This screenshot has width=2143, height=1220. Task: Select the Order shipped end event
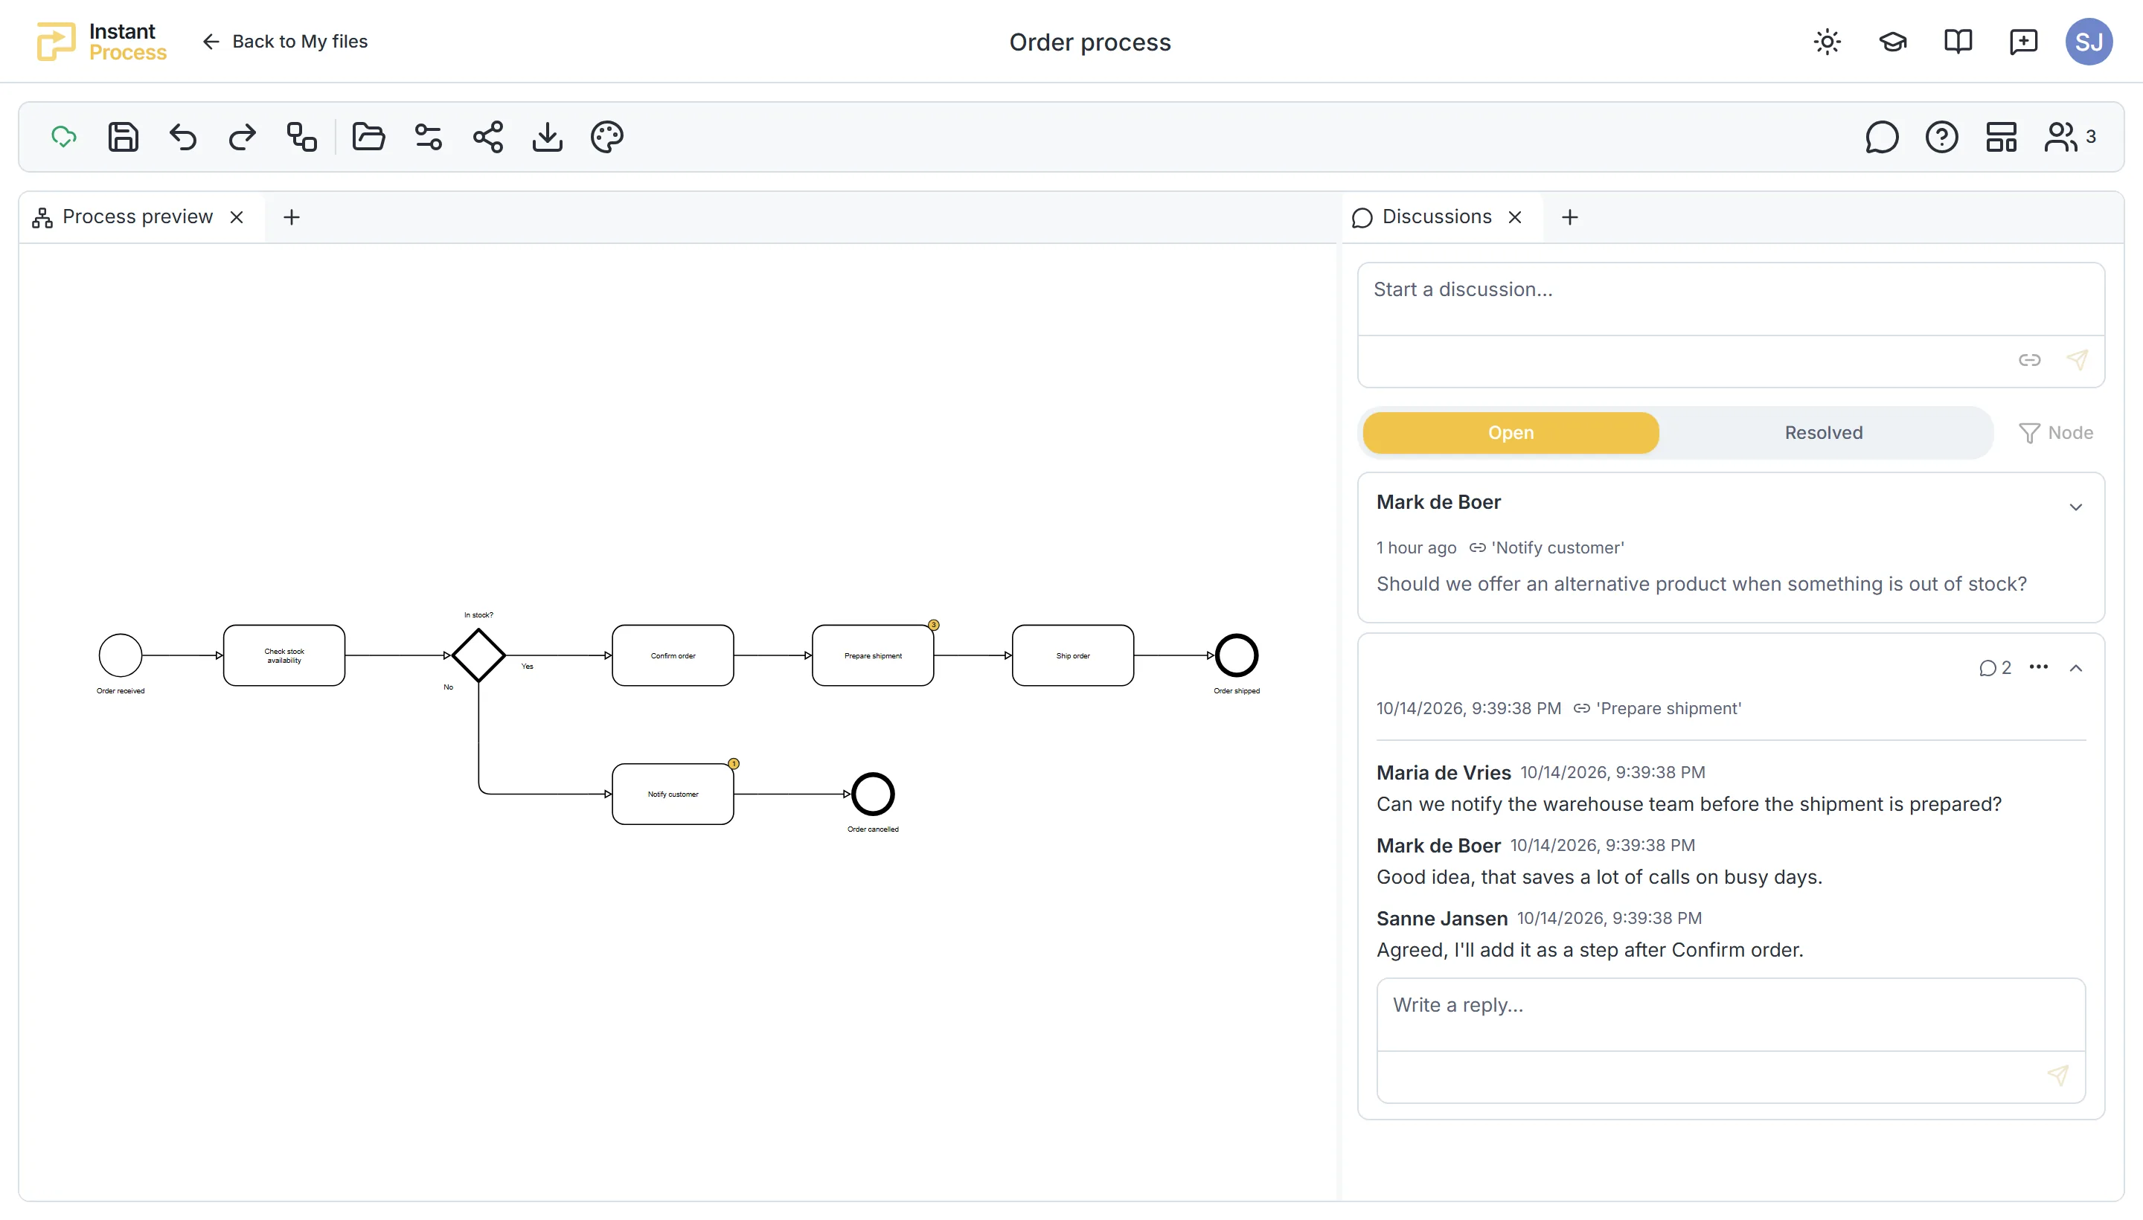click(1236, 655)
